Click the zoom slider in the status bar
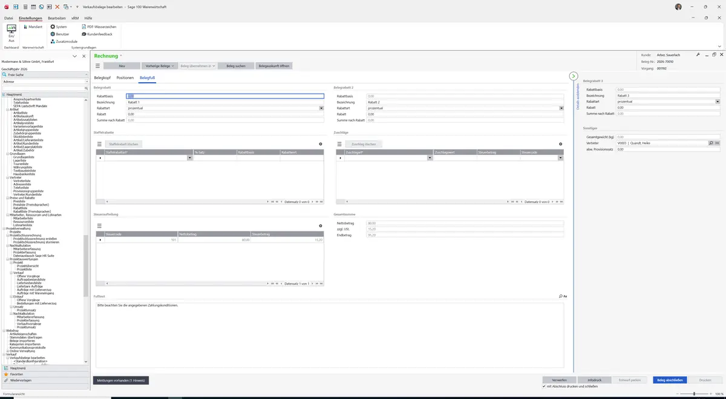 pos(693,394)
